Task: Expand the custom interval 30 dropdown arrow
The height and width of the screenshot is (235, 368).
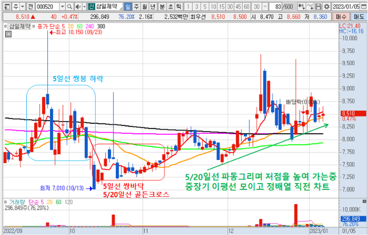Action: click(x=265, y=6)
